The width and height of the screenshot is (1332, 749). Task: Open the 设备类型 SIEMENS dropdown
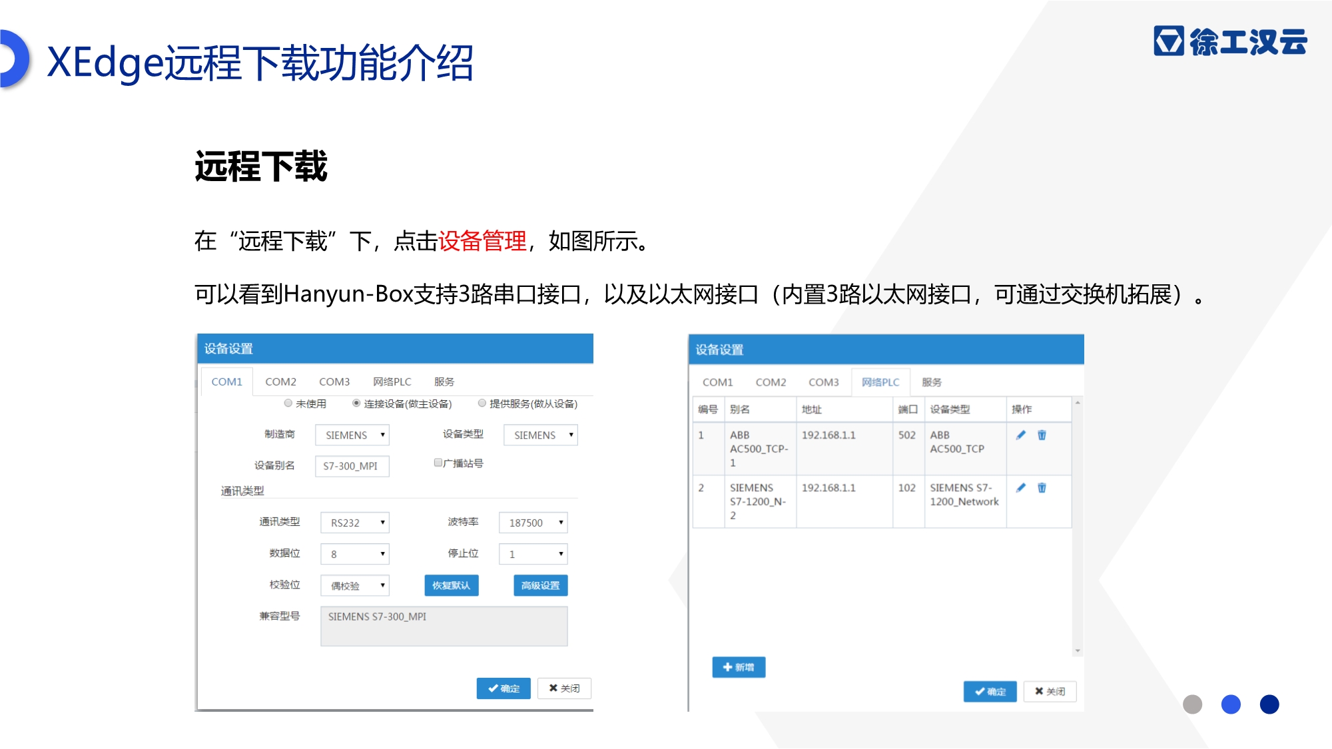coord(541,435)
